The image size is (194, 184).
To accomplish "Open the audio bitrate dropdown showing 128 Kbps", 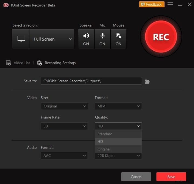I will 118,156.
